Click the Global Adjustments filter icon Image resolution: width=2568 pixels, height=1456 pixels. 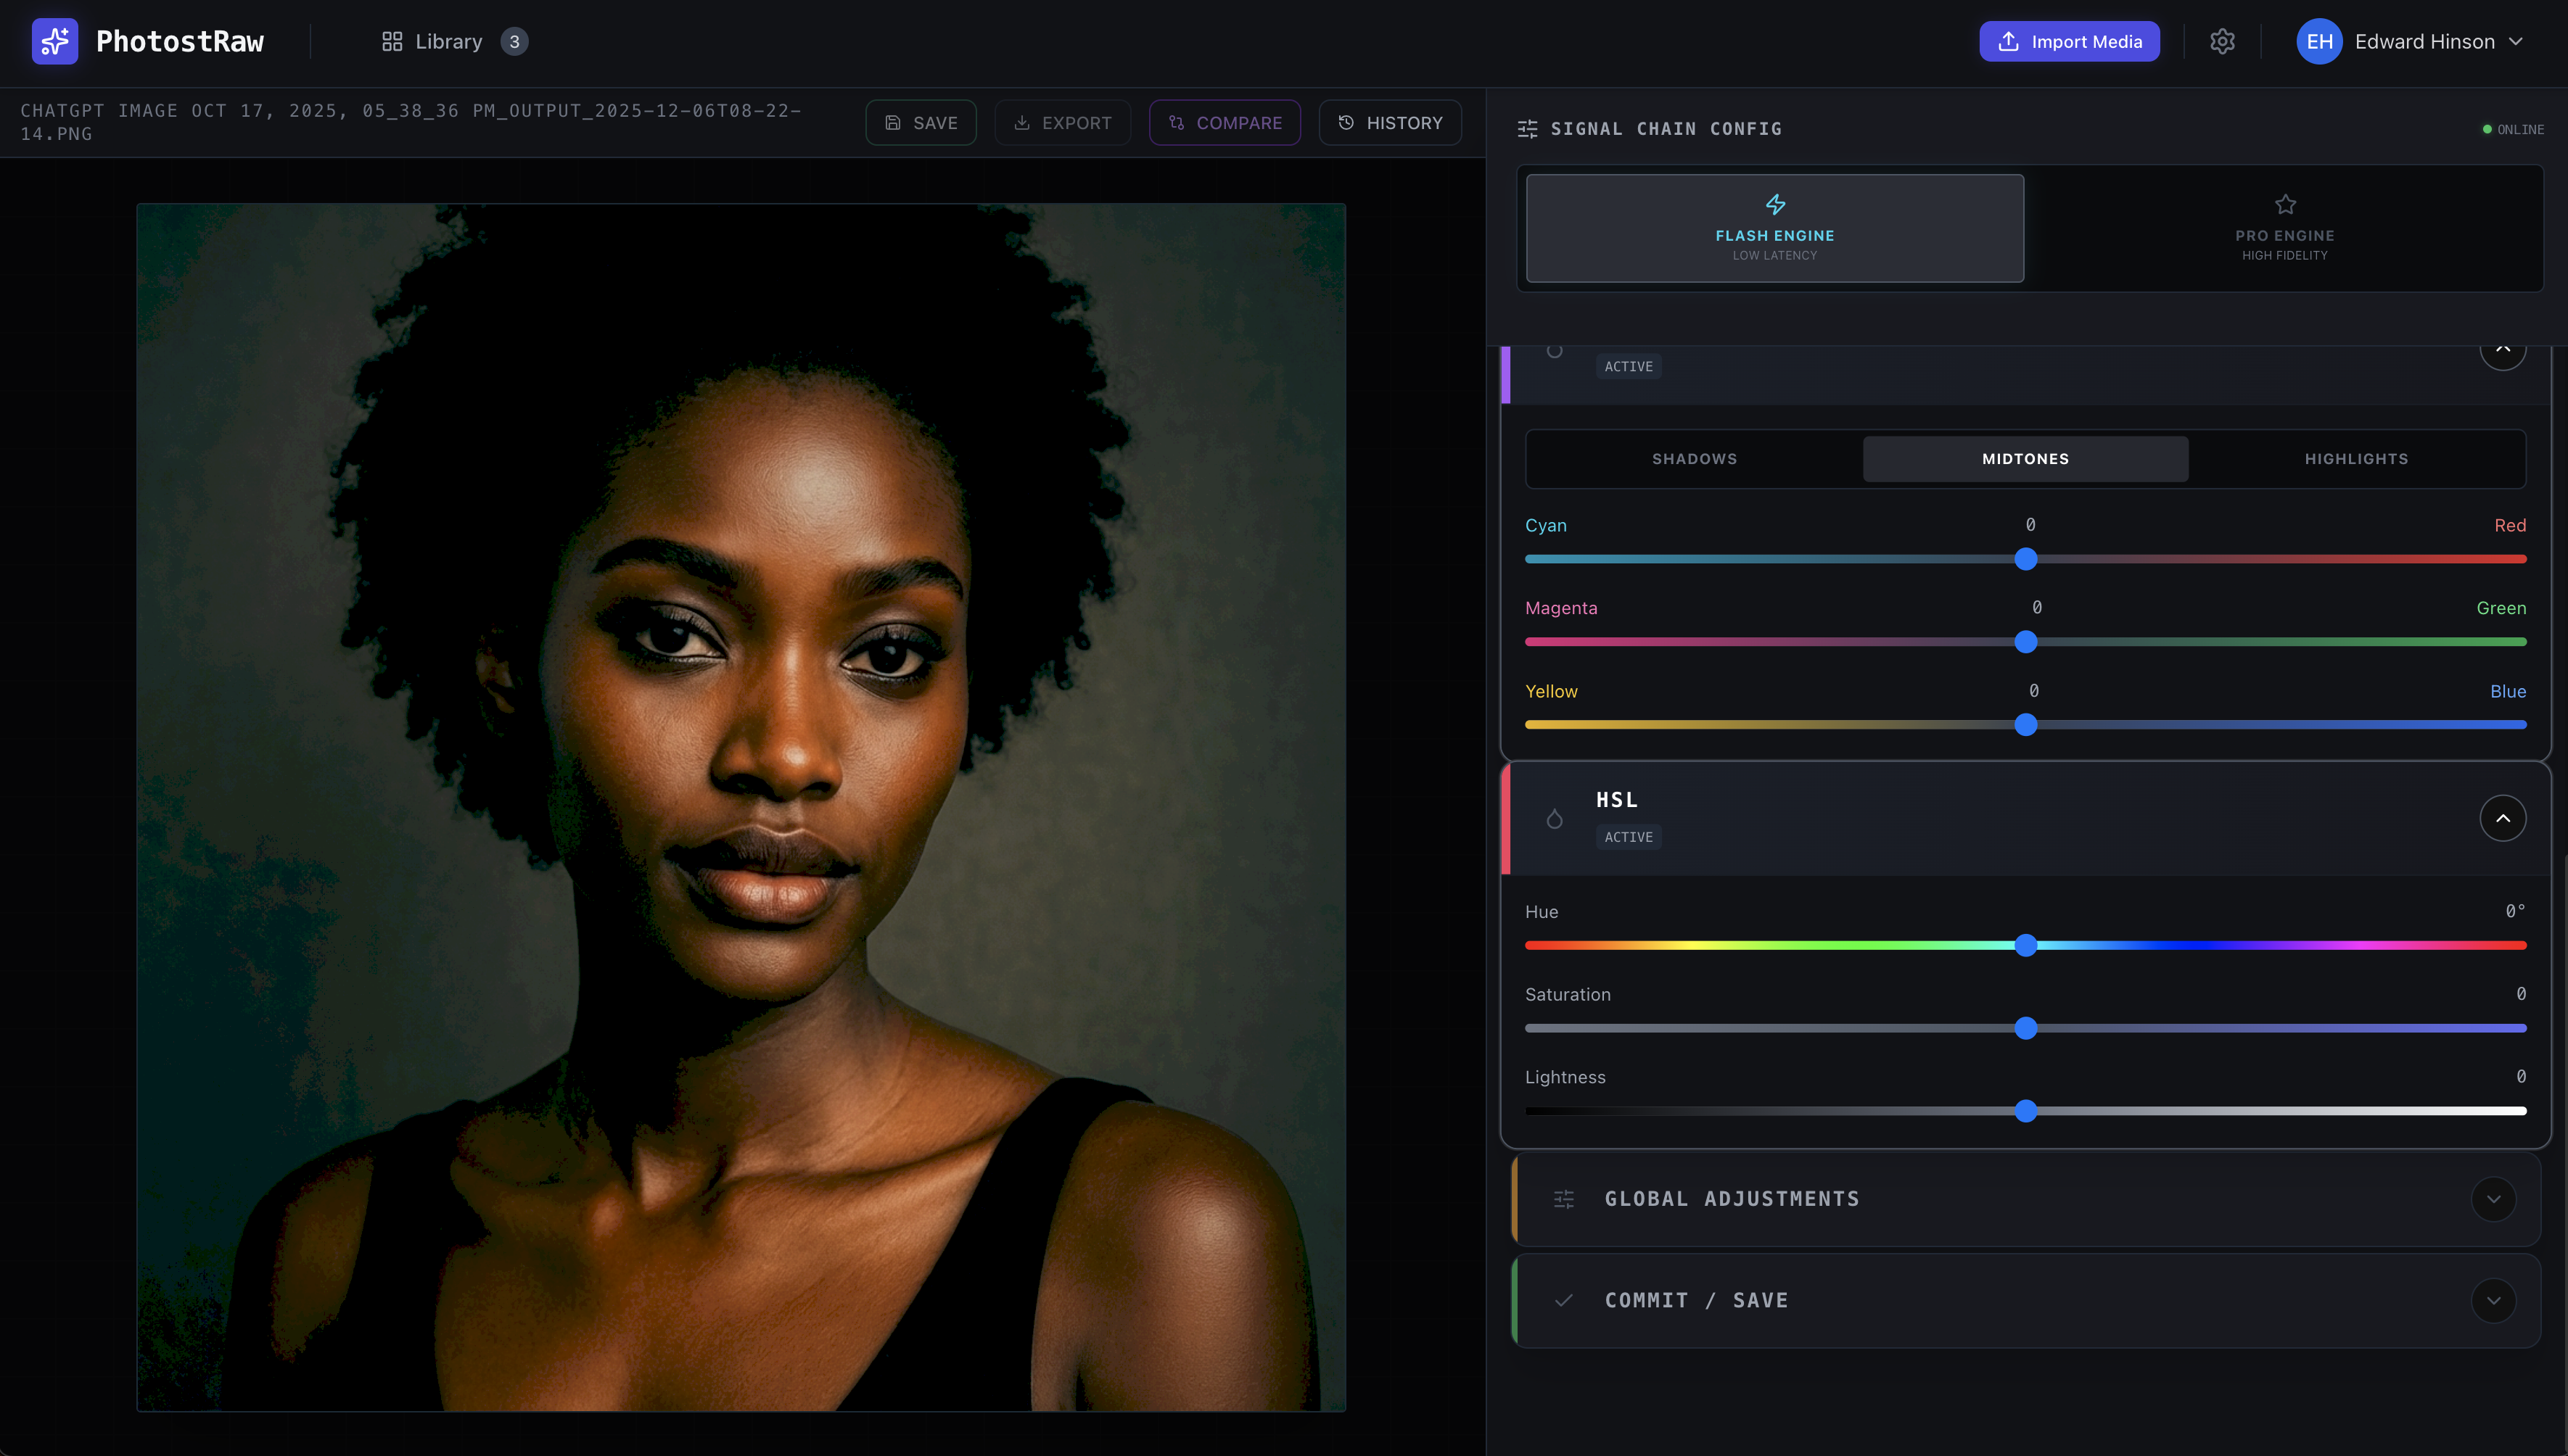(x=1563, y=1198)
